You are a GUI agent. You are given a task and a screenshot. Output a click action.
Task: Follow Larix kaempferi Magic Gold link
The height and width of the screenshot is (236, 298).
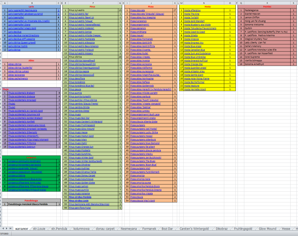[22, 28]
